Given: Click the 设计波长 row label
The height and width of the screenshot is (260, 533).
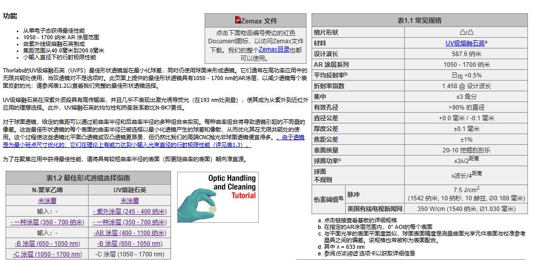Looking at the screenshot, I should [326, 54].
